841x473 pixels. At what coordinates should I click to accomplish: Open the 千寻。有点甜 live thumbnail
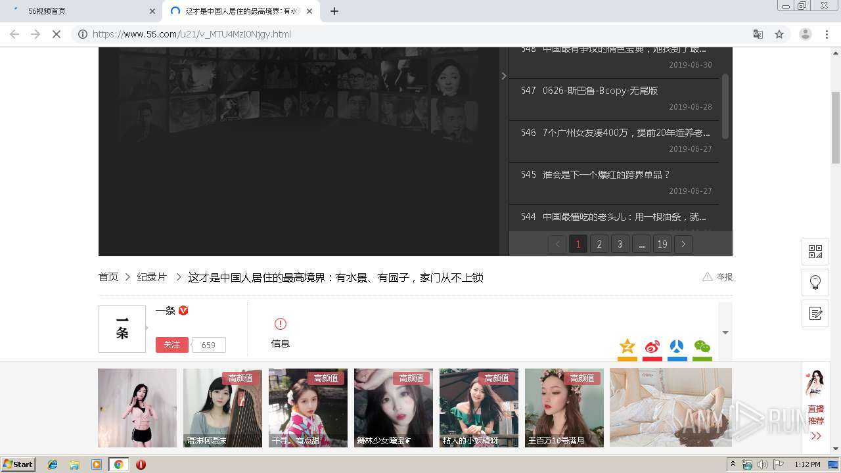(x=308, y=408)
